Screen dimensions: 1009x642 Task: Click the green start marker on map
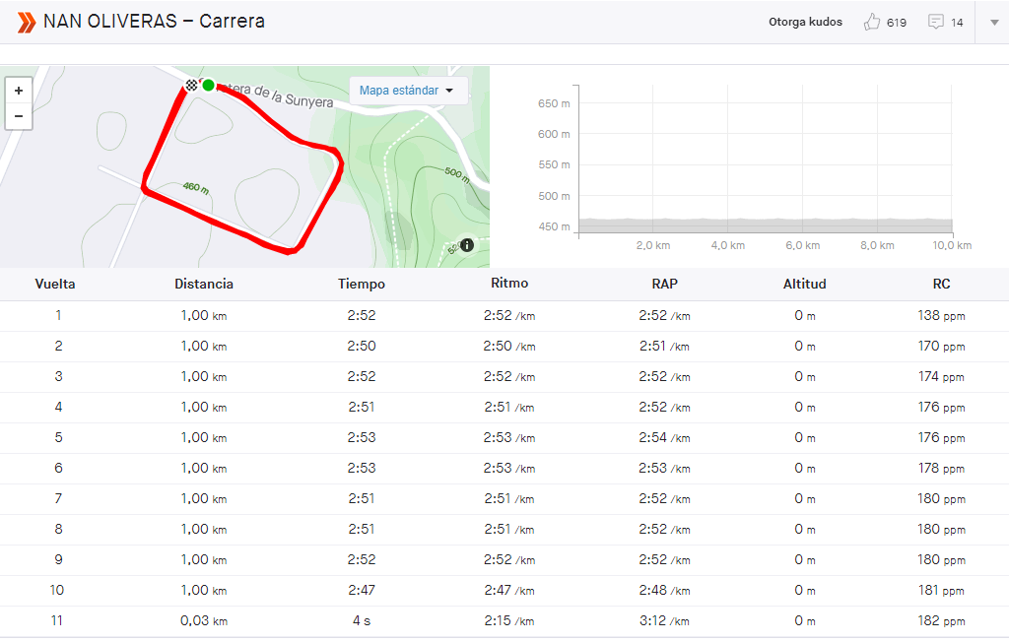(208, 85)
